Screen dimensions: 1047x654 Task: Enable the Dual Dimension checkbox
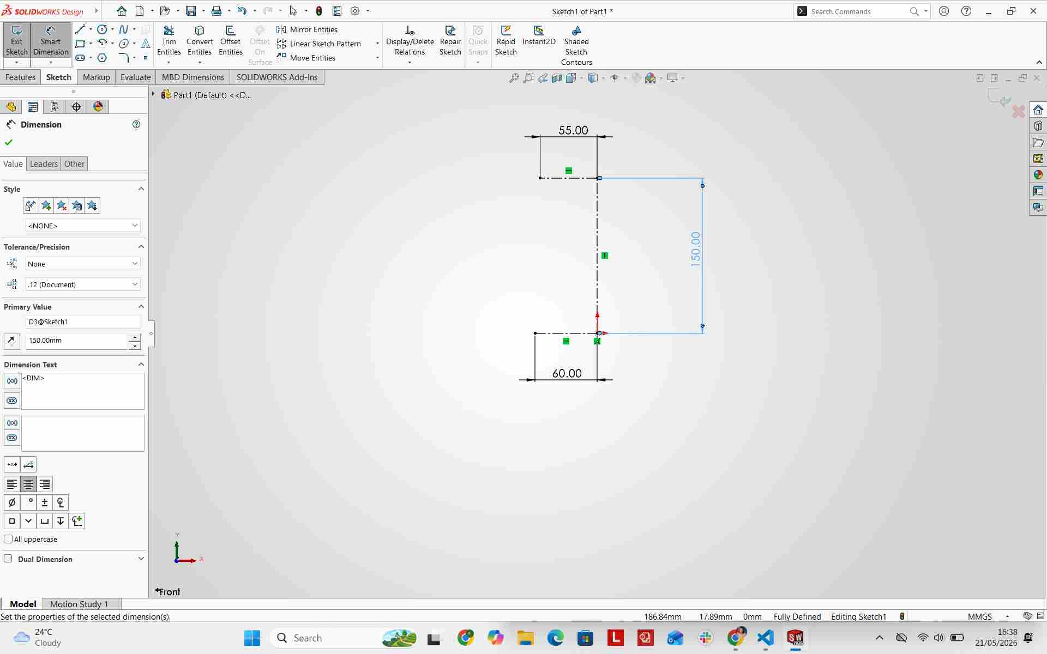8,559
